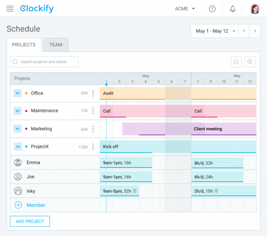Zoom out the schedule timeline
The image size is (267, 236).
click(236, 62)
